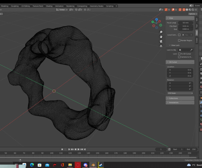Click the Focal Length 50 mm field
The image size is (202, 168).
click(x=186, y=23)
